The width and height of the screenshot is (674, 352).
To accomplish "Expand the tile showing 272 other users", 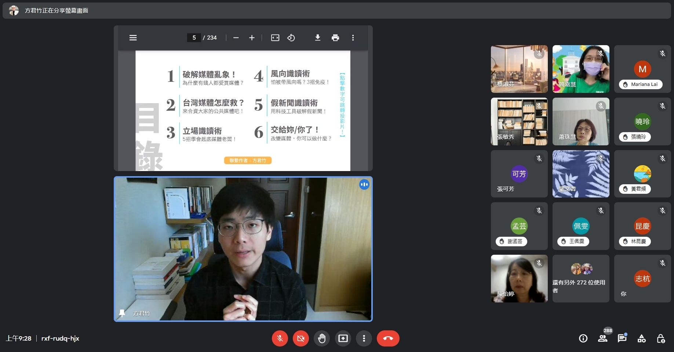I will [581, 279].
